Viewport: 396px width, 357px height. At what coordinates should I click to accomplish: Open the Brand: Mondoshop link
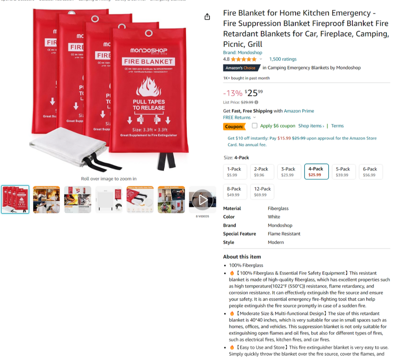click(242, 52)
